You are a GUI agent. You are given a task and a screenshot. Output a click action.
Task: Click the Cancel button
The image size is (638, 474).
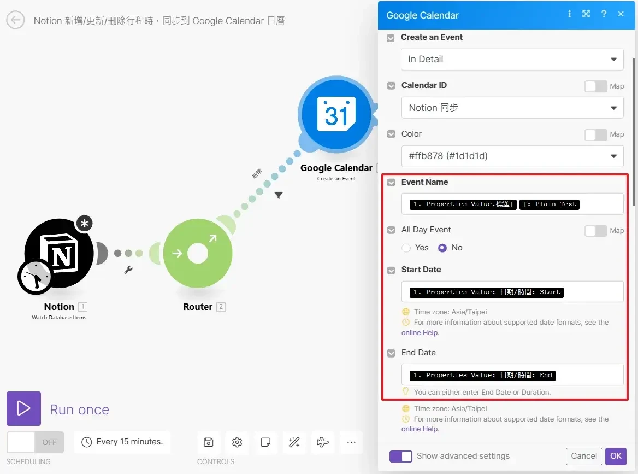(584, 456)
